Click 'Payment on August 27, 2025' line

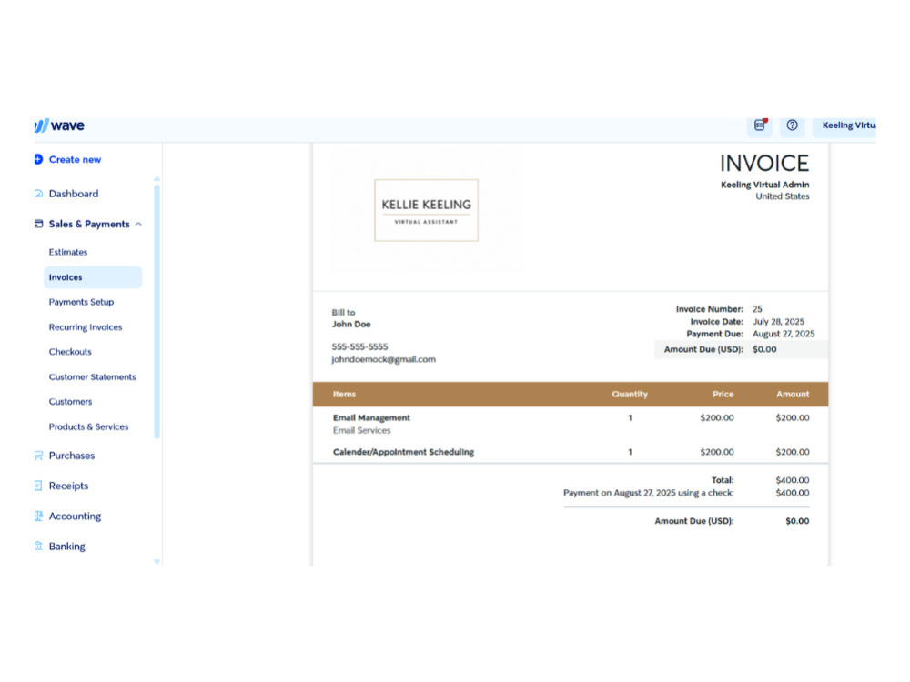tap(648, 493)
